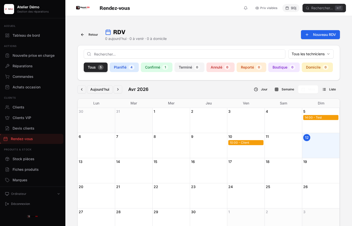Open Clients VIP page
The height and width of the screenshot is (226, 352).
(x=33, y=118)
